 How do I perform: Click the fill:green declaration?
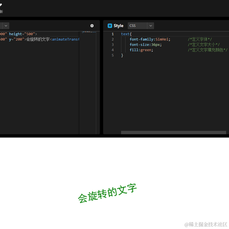point(141,50)
